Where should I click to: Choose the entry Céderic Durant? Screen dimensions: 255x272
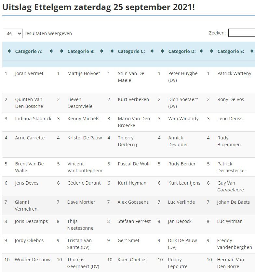coord(84,183)
